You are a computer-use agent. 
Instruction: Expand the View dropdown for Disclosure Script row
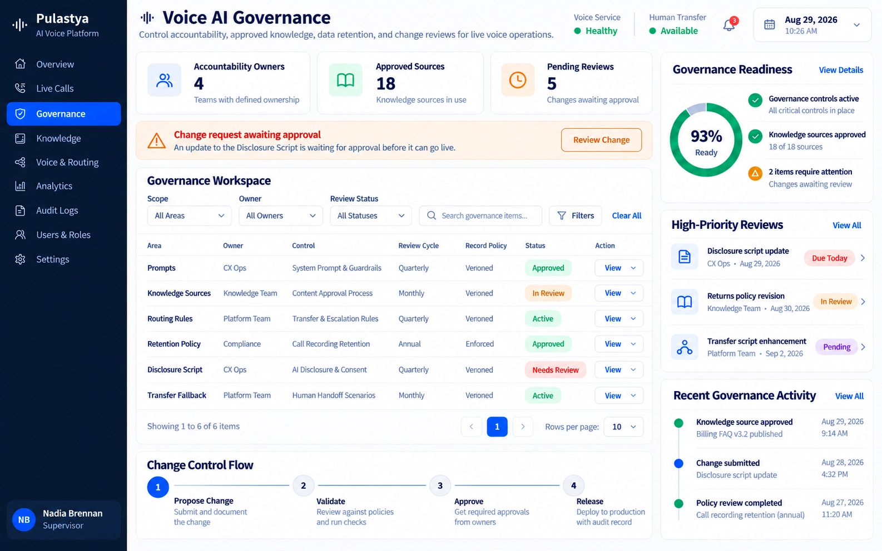pos(633,370)
